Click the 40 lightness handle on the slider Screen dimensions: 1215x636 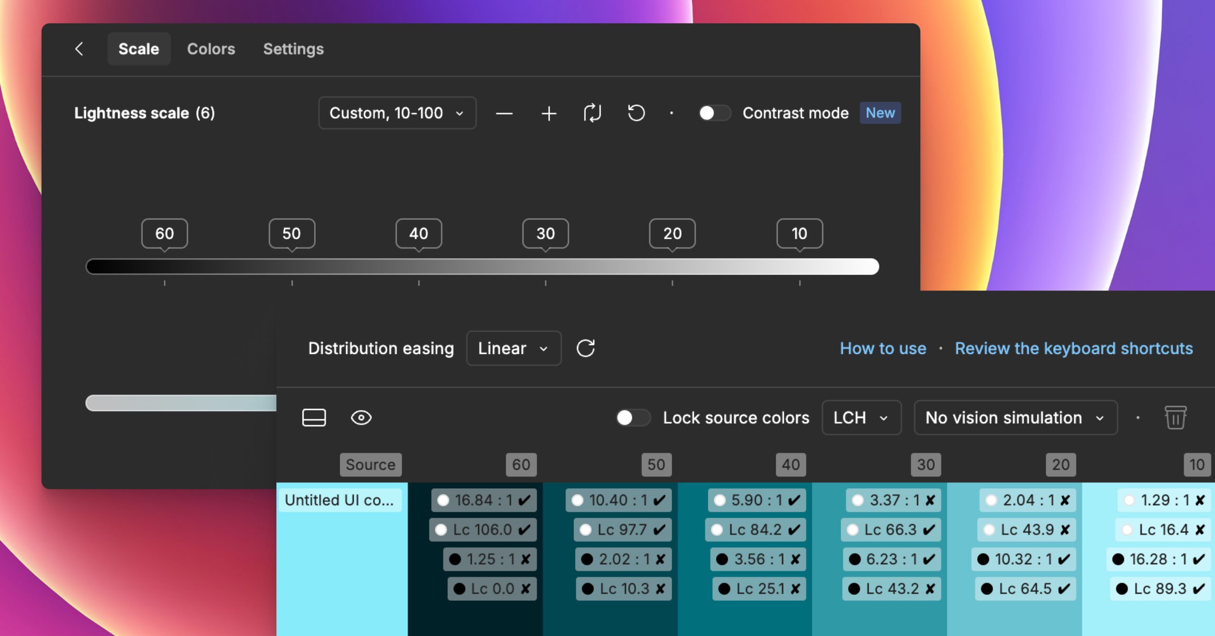(x=419, y=234)
